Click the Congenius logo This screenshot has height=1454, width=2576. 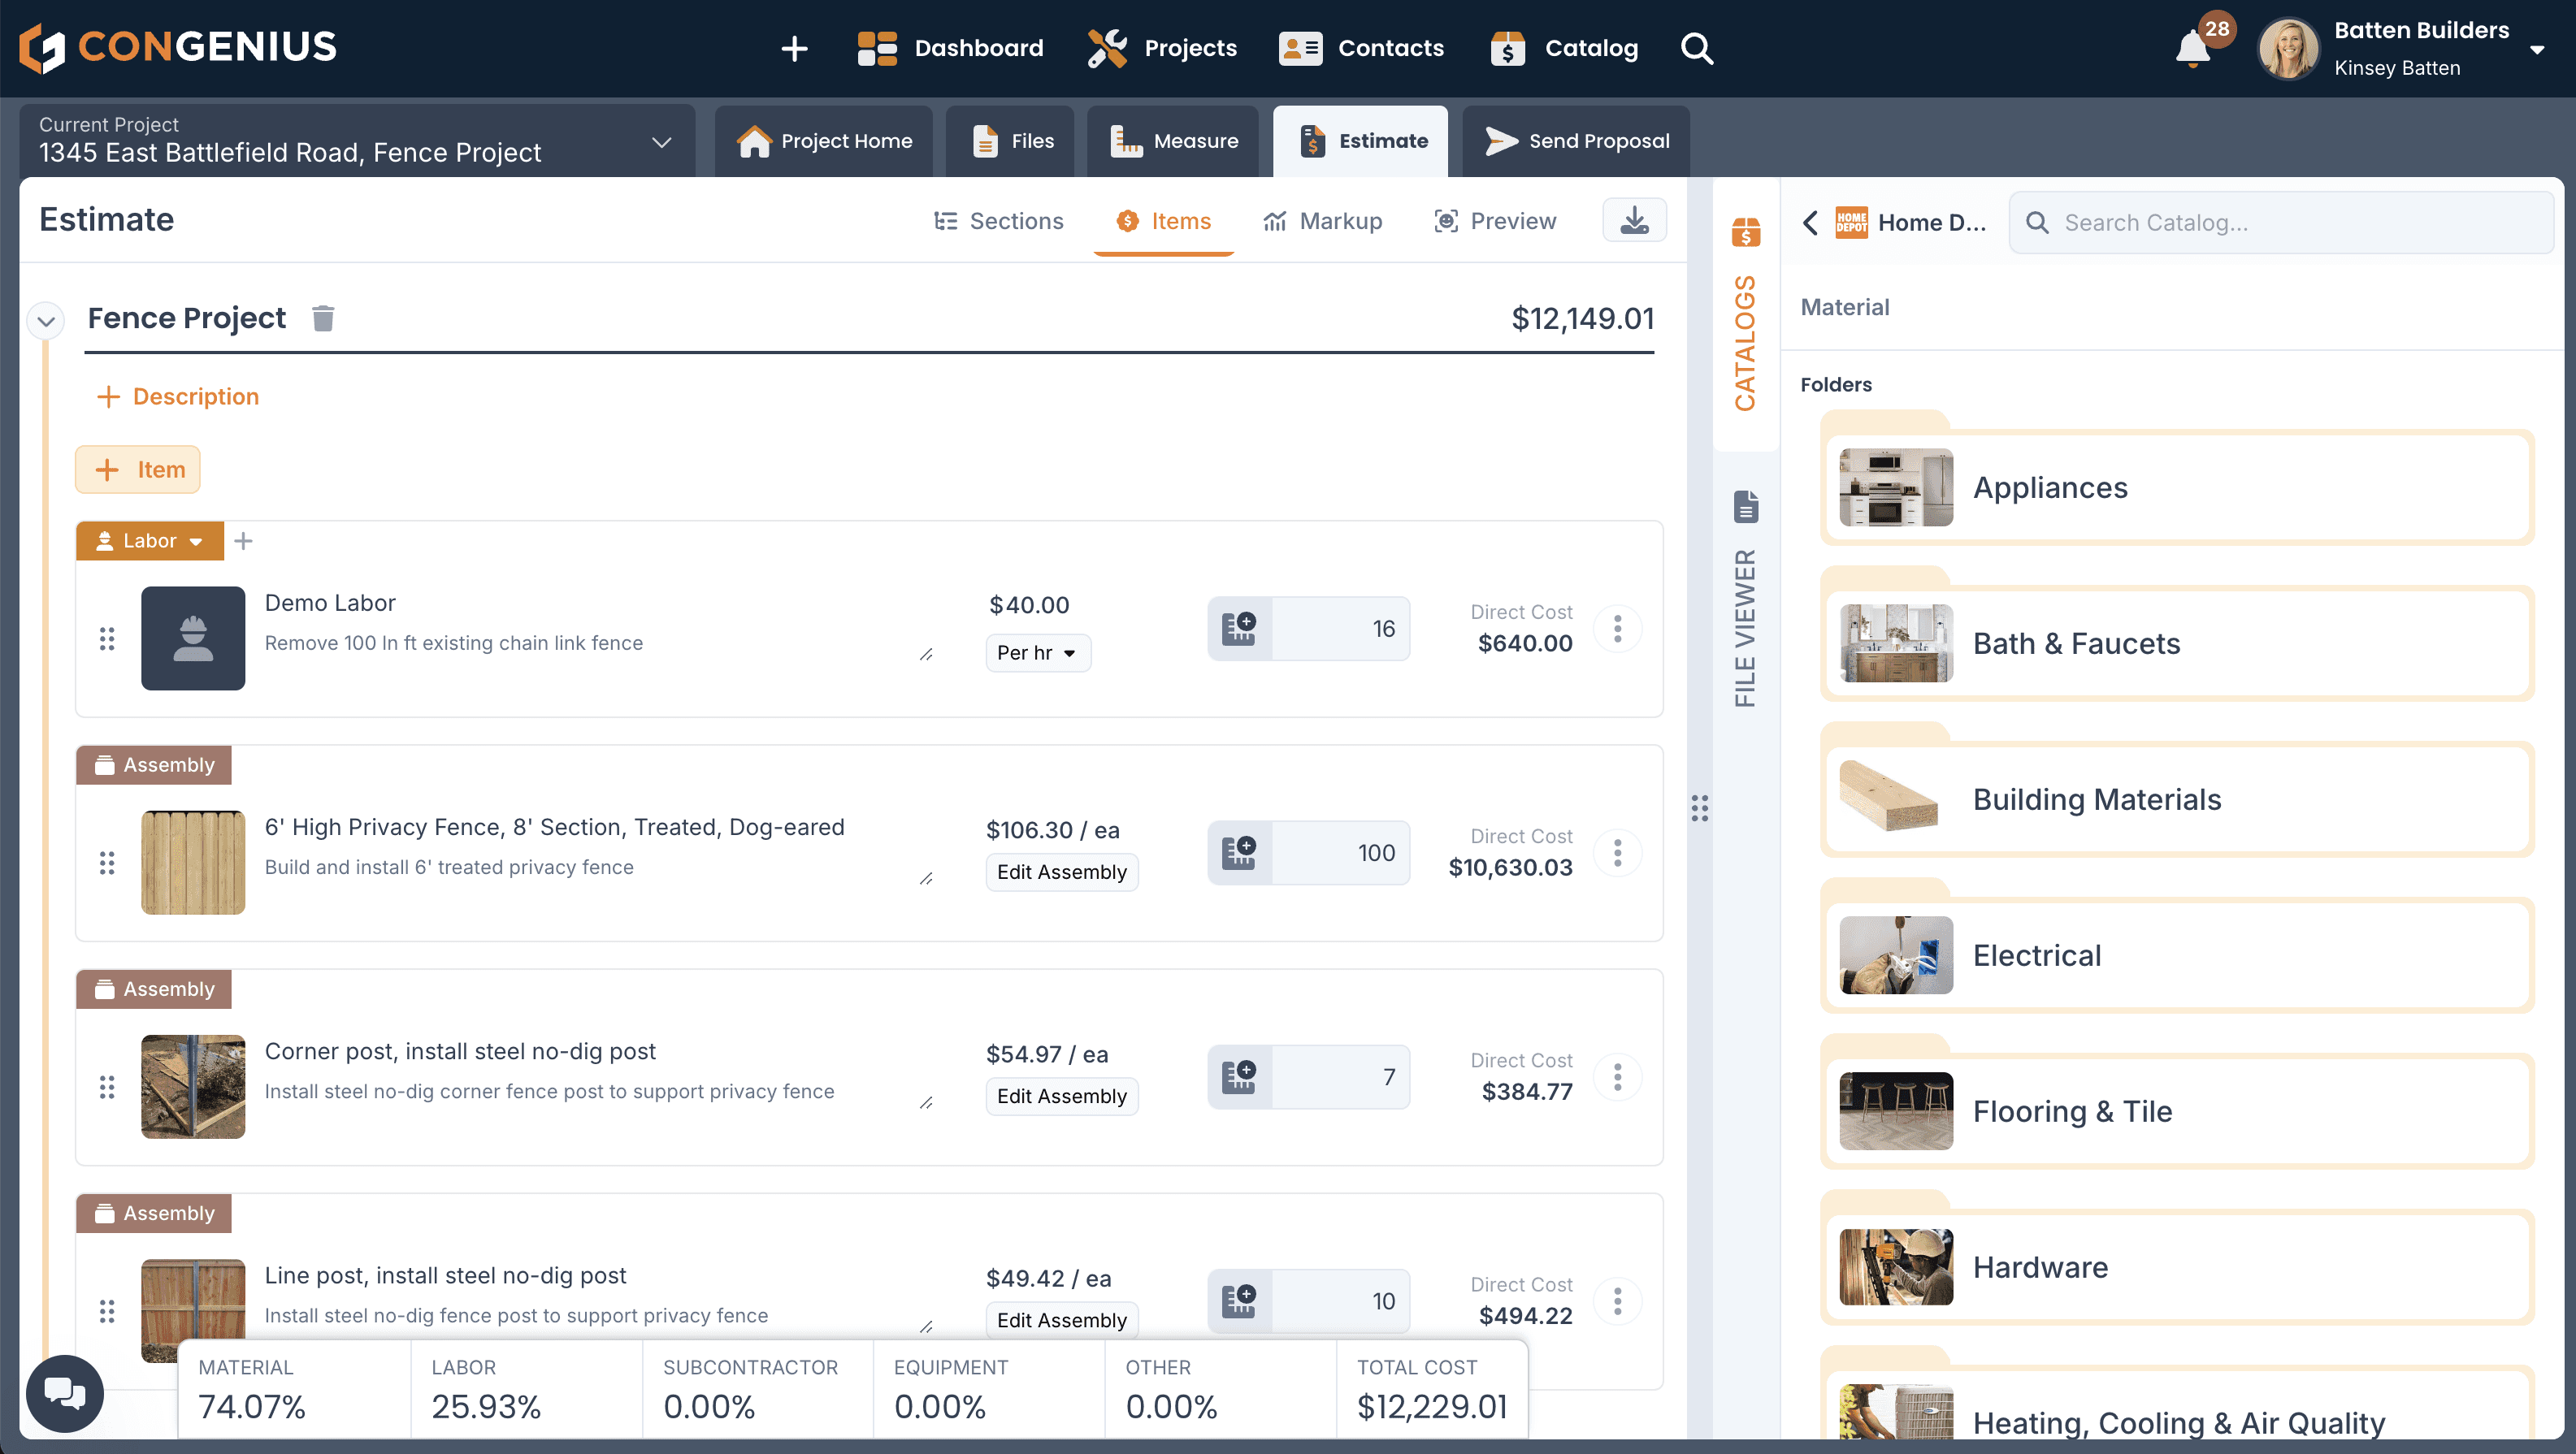178,47
